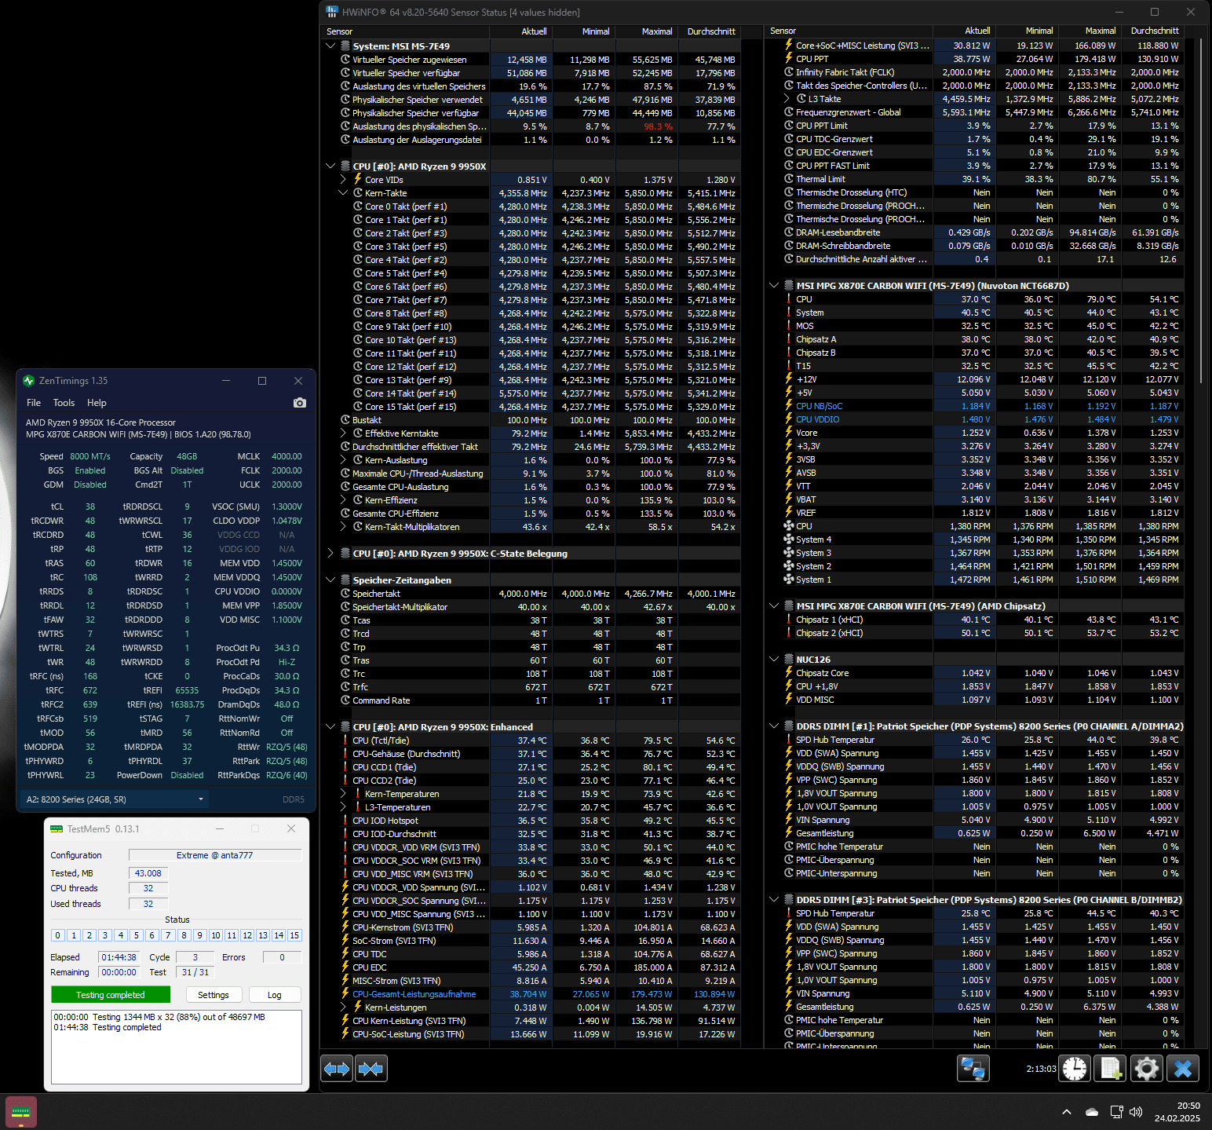Click TestMem5 icon on the taskbar

21,1112
